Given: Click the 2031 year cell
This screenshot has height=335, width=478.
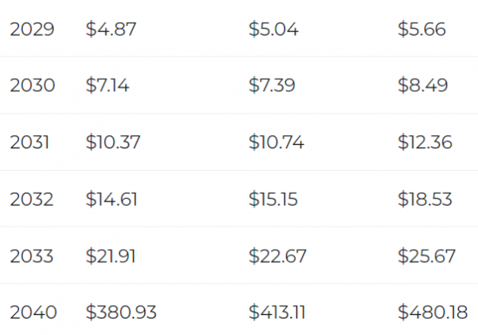Looking at the screenshot, I should coord(30,142).
